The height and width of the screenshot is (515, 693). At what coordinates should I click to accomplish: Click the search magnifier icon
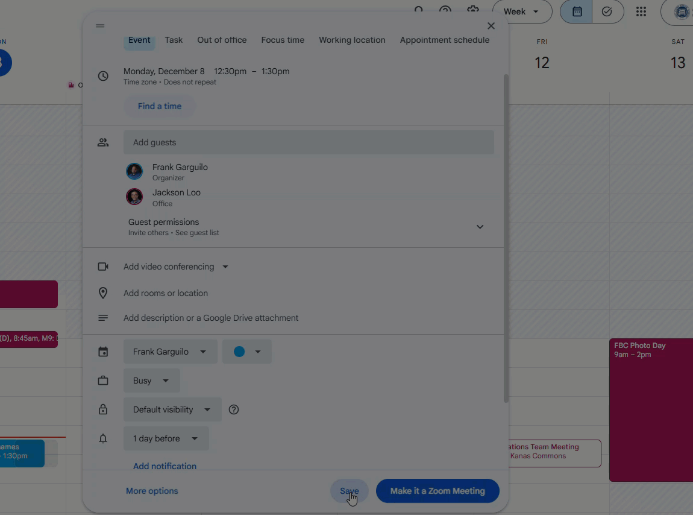coord(419,10)
